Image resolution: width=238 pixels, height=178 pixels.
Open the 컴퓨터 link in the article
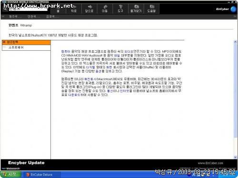(66, 51)
